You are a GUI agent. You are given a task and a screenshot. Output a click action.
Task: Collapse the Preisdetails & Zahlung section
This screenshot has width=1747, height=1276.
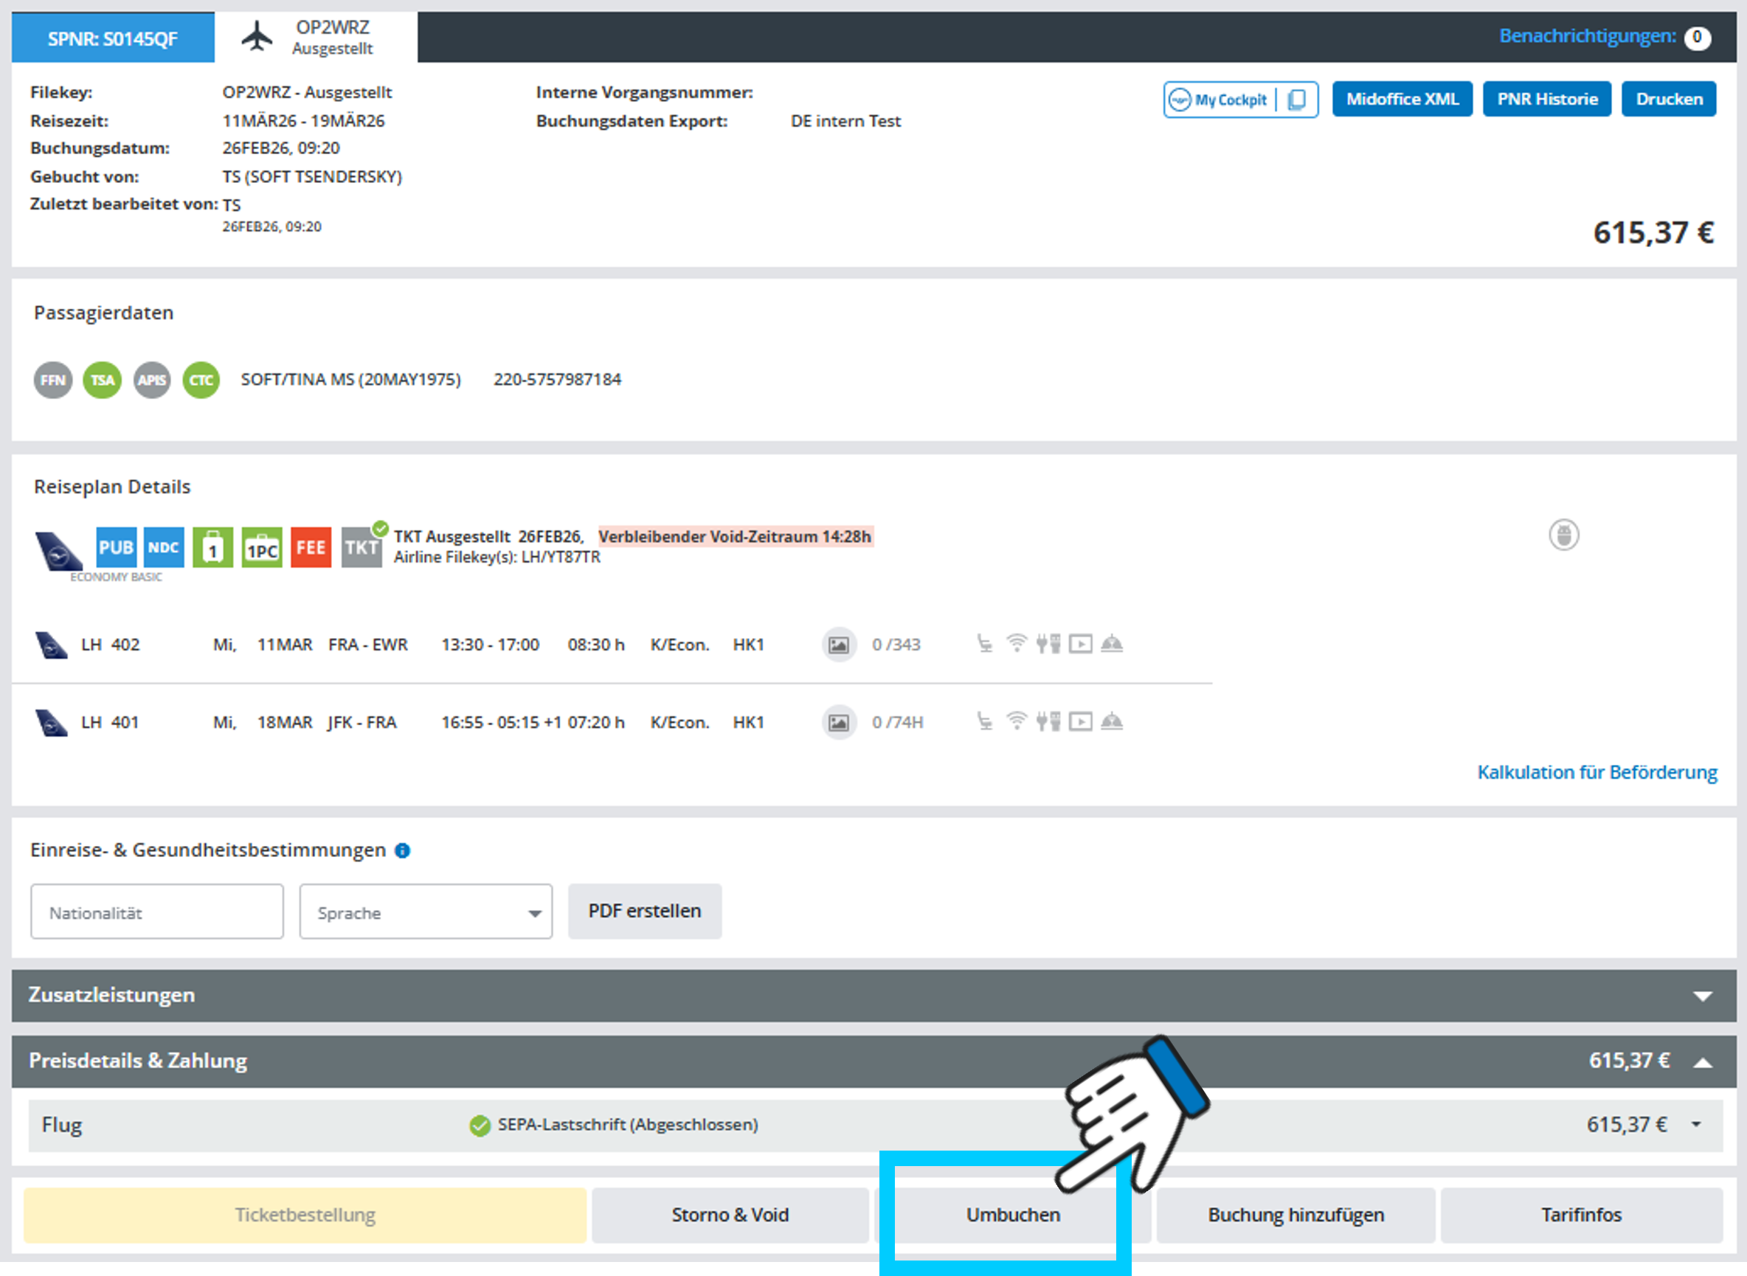[1702, 1062]
